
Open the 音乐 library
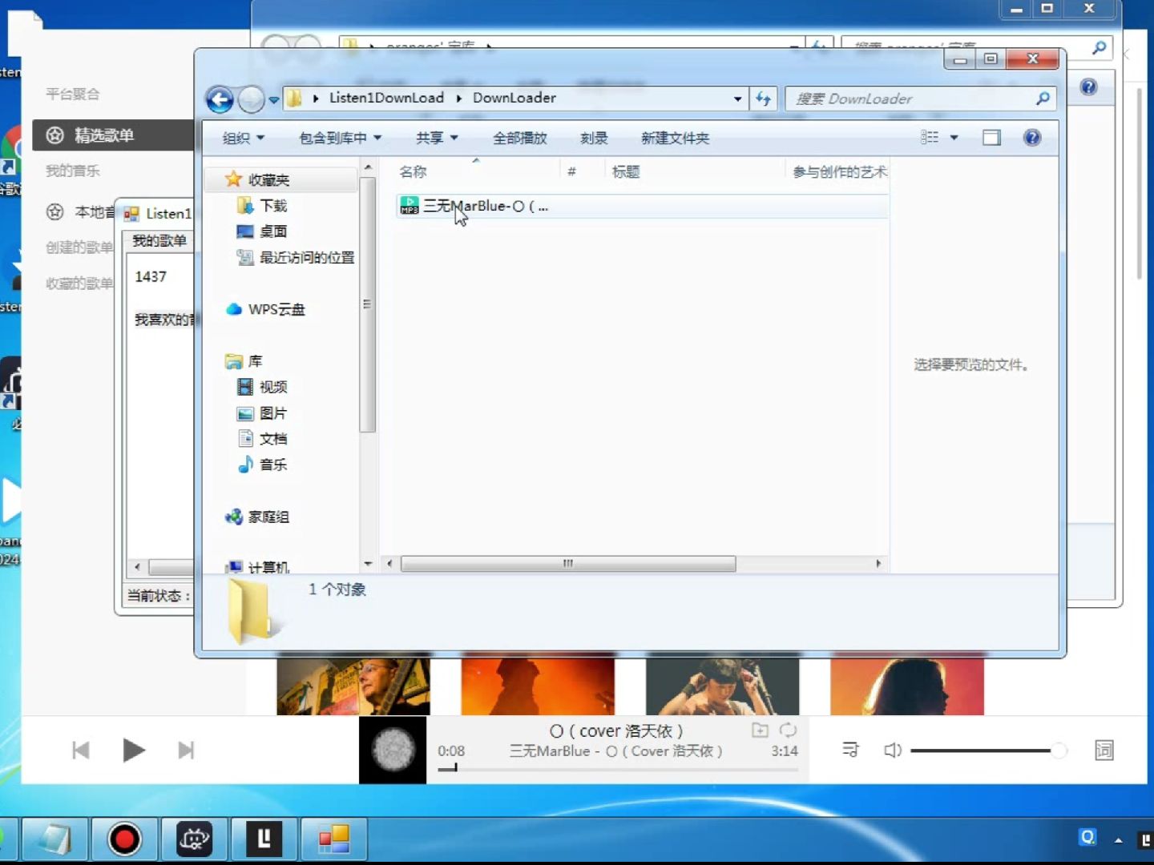tap(272, 465)
